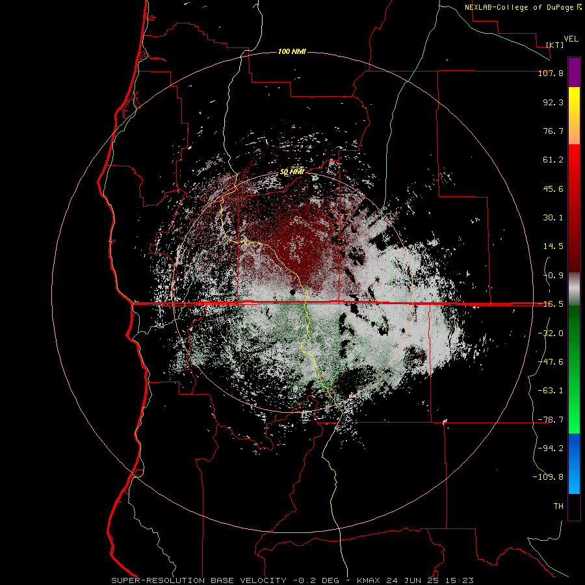Click the TH legend label
The width and height of the screenshot is (585, 585).
[x=558, y=506]
